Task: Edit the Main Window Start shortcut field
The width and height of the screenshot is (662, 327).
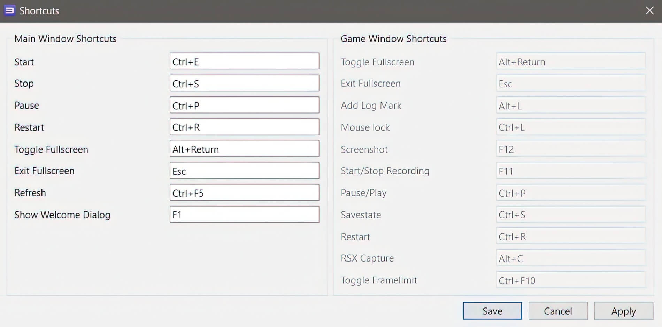Action: pos(244,61)
